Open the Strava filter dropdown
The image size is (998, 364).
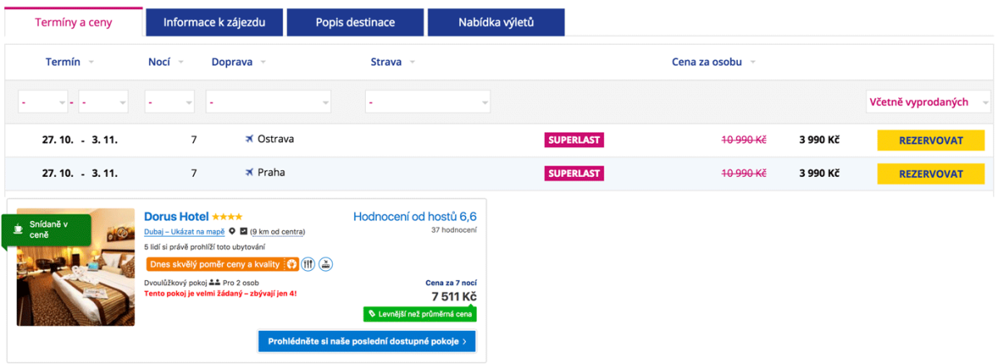tap(427, 102)
